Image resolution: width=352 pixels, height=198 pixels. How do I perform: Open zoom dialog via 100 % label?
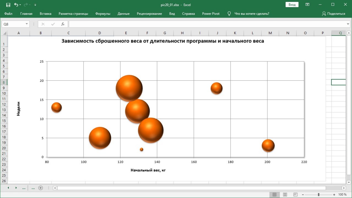coord(342,194)
